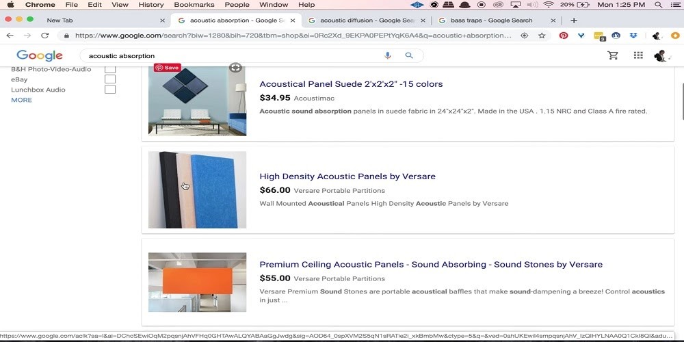Click the visual search icon on panel image

tap(235, 68)
